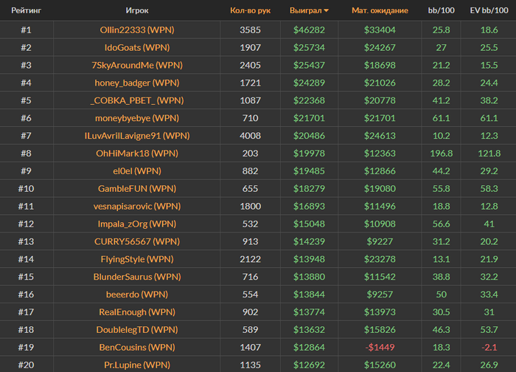Image resolution: width=516 pixels, height=372 pixels.
Task: Open BlunderSaurus (WPN) player link
Action: point(138,277)
